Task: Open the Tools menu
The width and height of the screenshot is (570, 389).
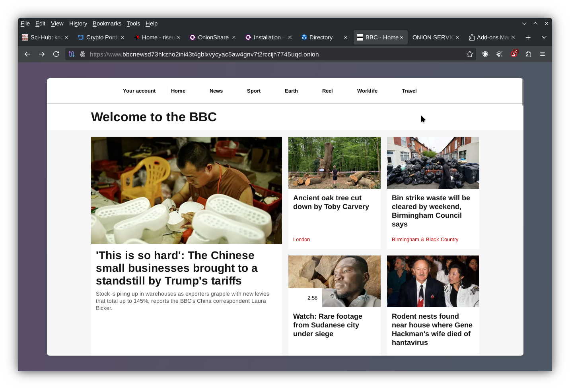Action: point(133,23)
